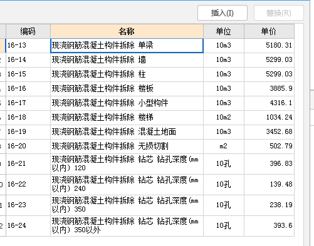Click price 5299.03 in row 16-14
The image size is (314, 246).
coord(279,60)
